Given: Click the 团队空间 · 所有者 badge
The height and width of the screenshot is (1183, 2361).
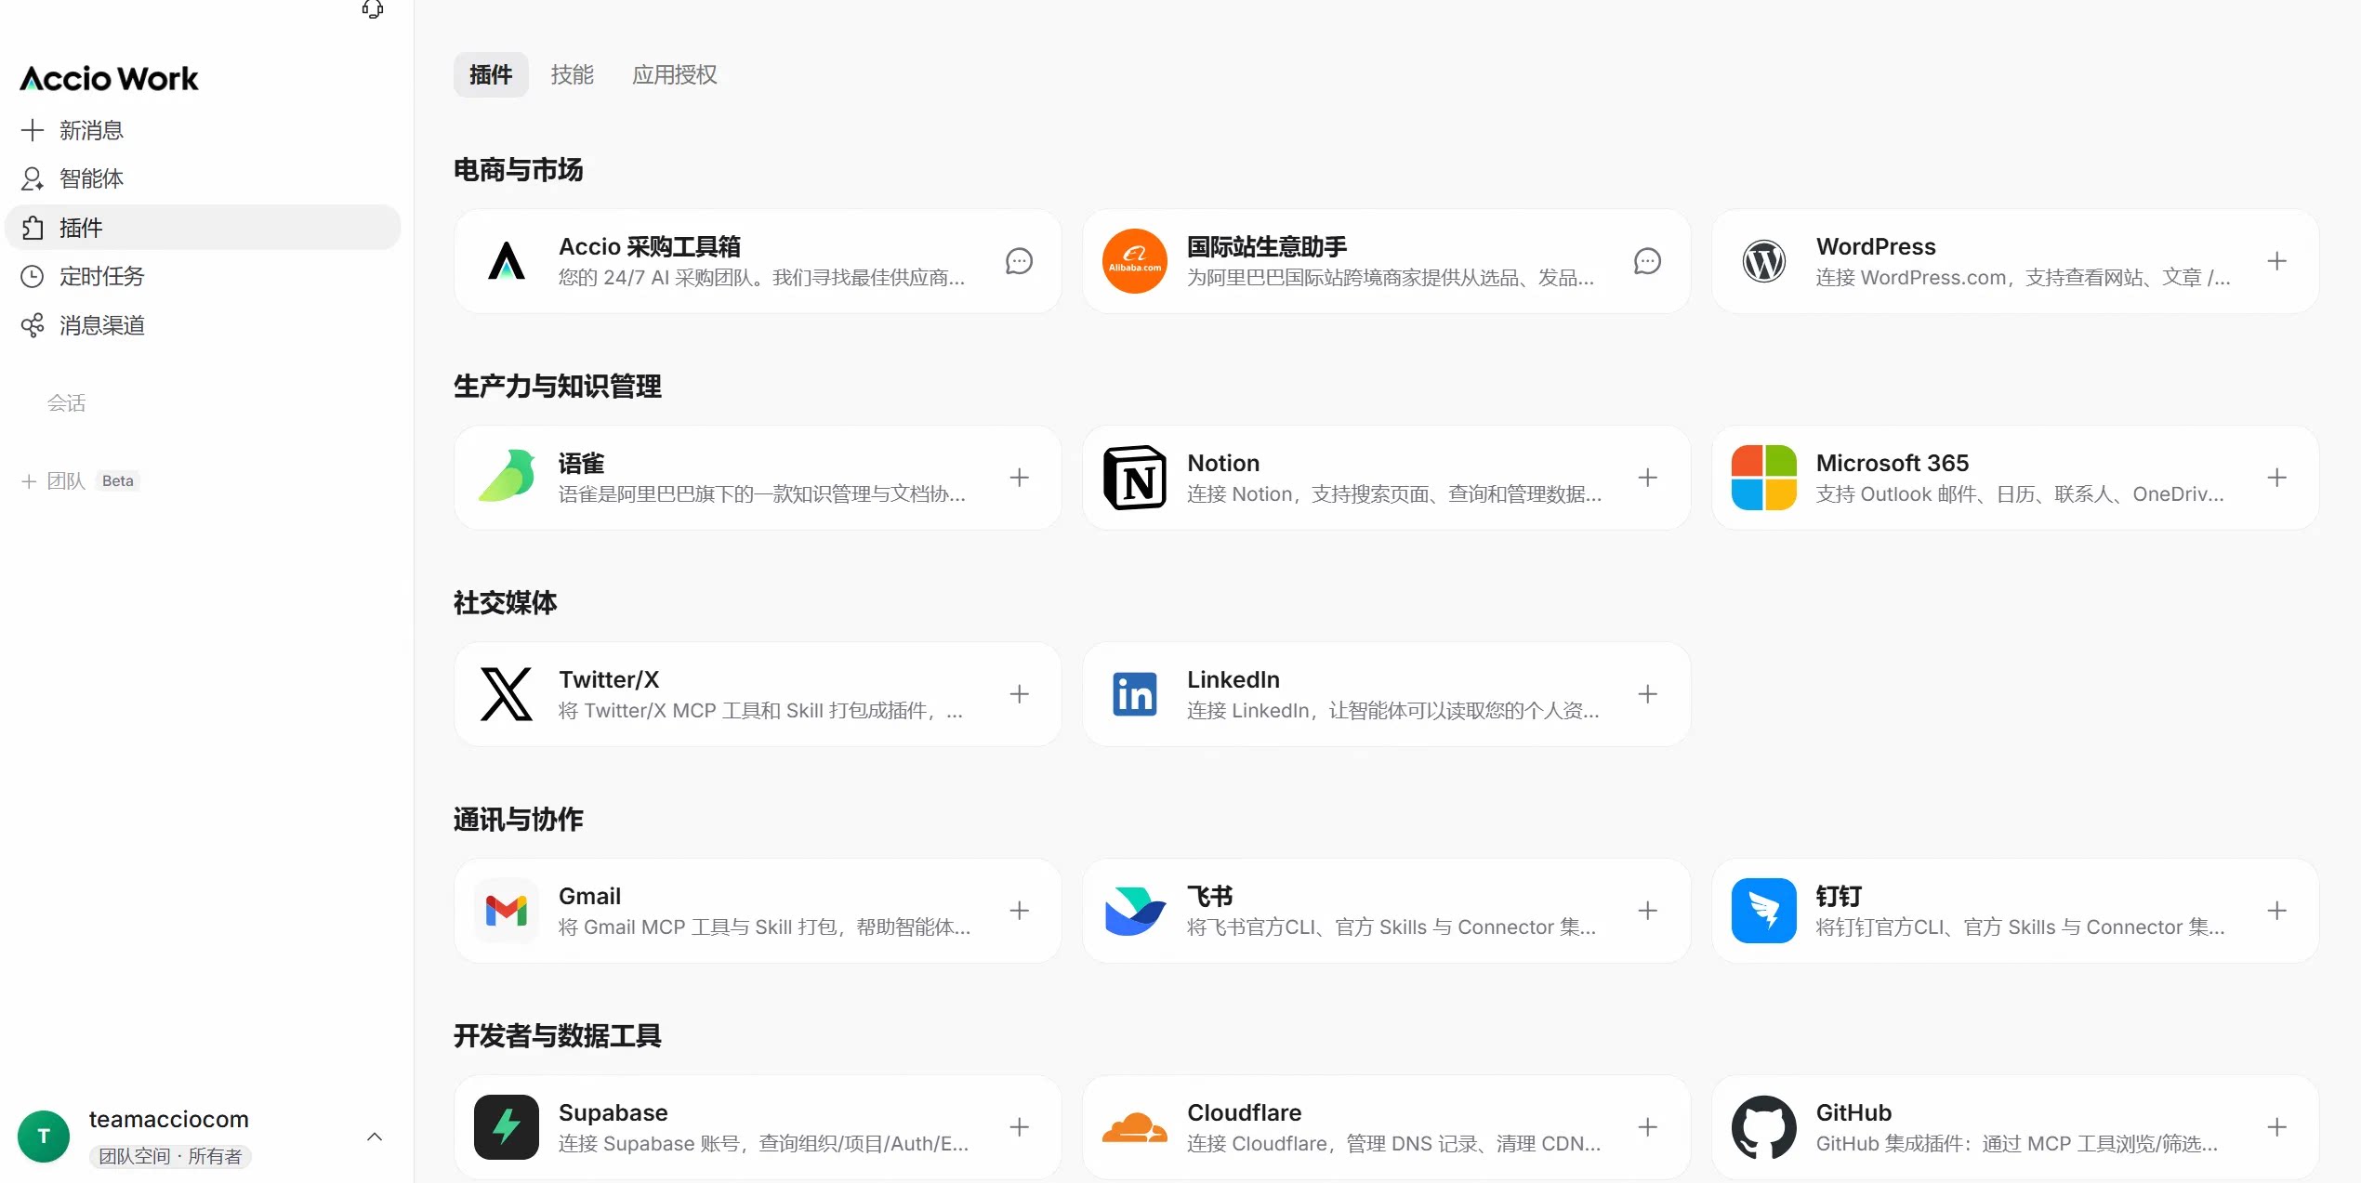Looking at the screenshot, I should [x=170, y=1156].
